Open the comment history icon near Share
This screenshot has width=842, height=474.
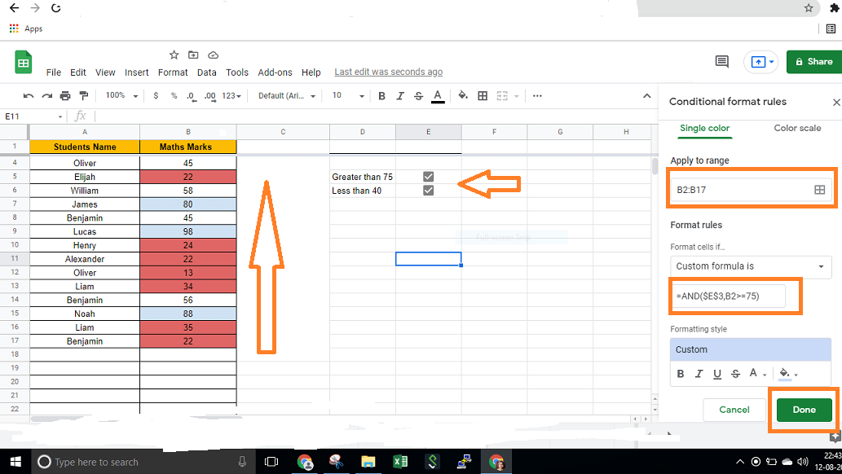[721, 61]
